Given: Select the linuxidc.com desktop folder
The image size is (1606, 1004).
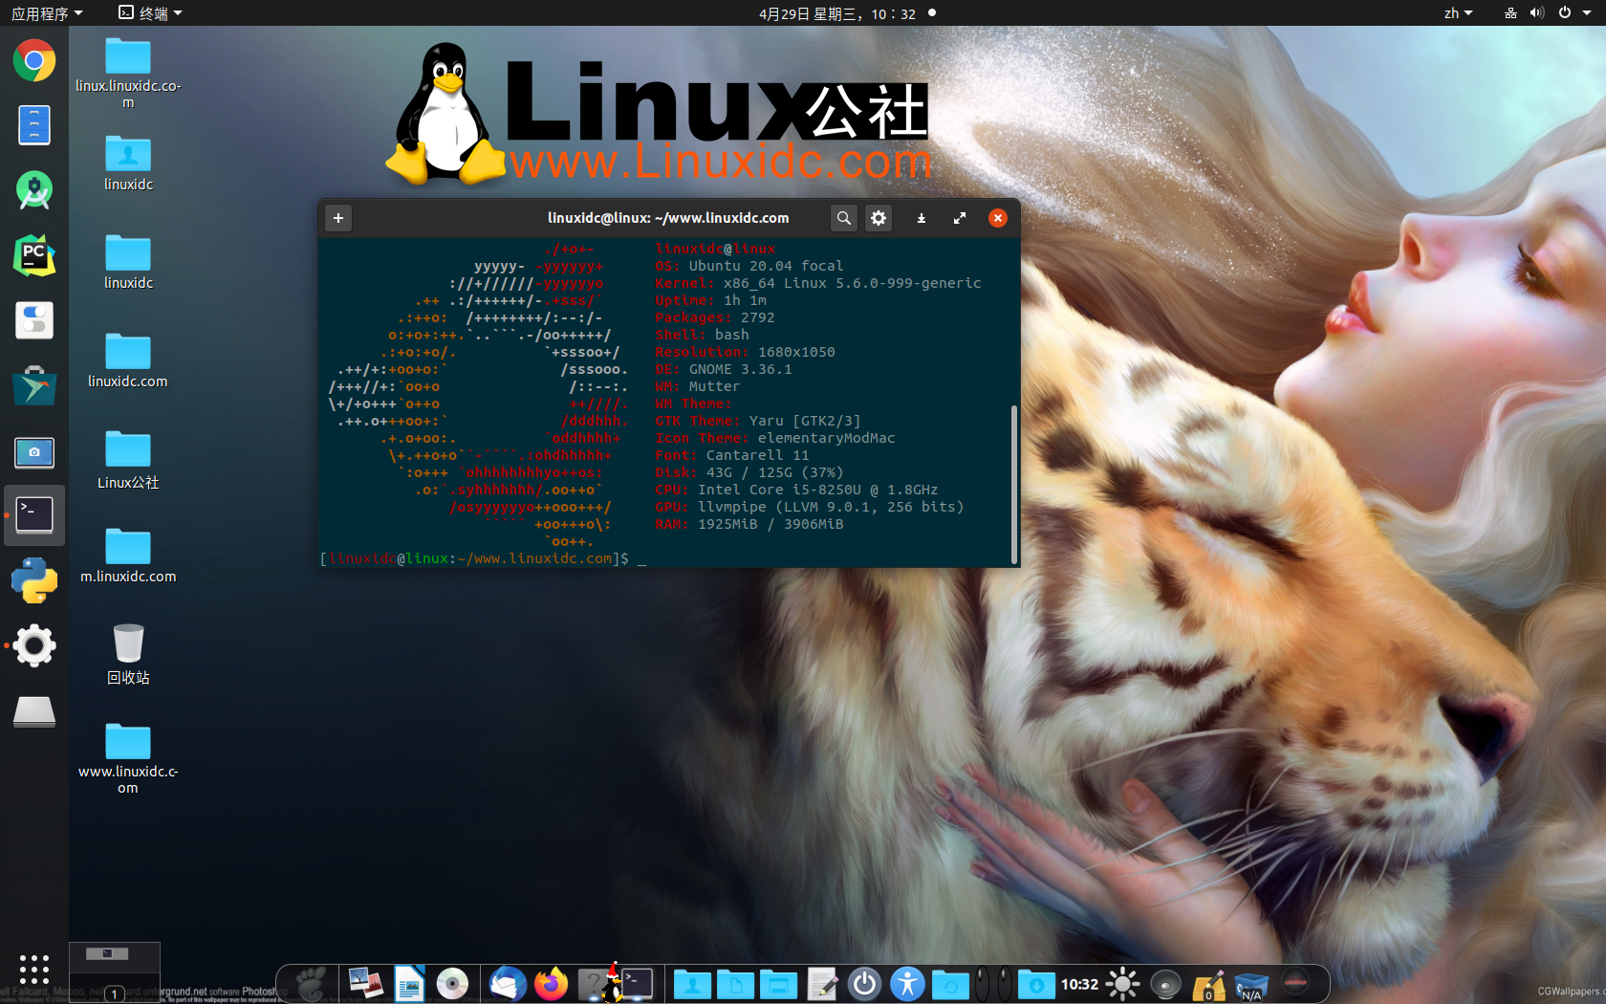Looking at the screenshot, I should tap(128, 360).
